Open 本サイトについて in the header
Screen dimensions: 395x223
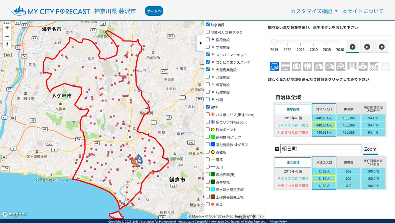[363, 11]
